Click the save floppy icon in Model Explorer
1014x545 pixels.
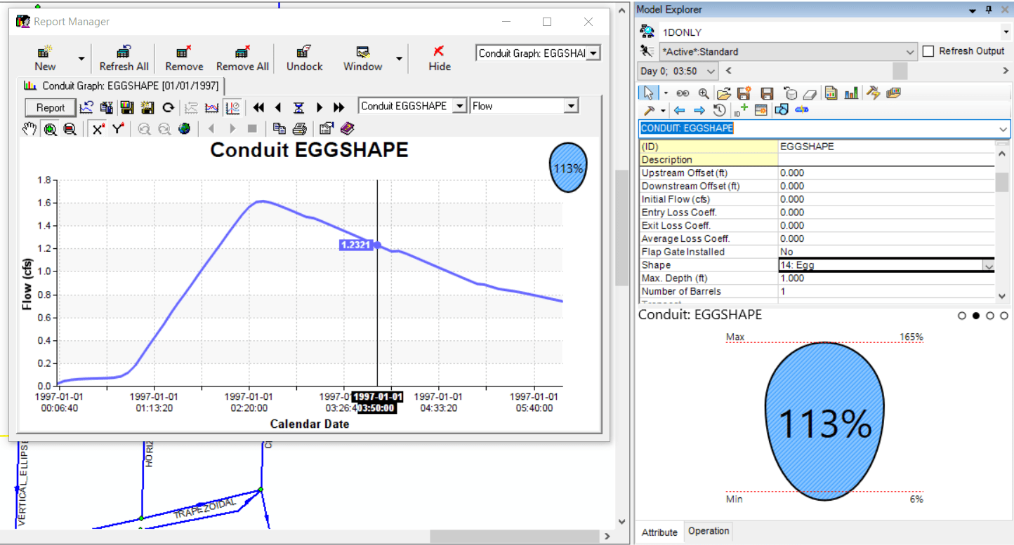[x=767, y=93]
